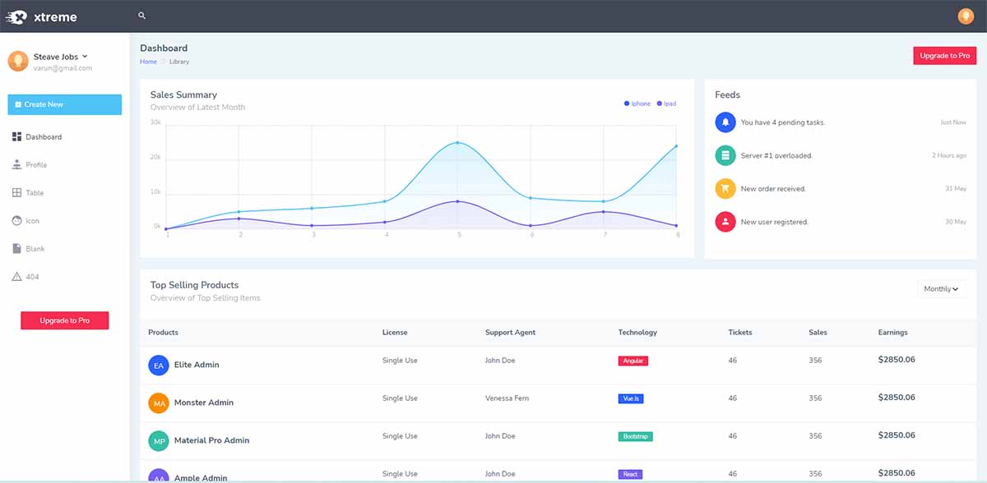This screenshot has width=987, height=483.
Task: Click the Sales Summary heading
Action: (183, 94)
